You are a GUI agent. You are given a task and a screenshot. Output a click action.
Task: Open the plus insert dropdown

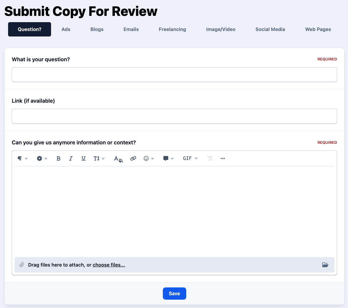[42, 158]
